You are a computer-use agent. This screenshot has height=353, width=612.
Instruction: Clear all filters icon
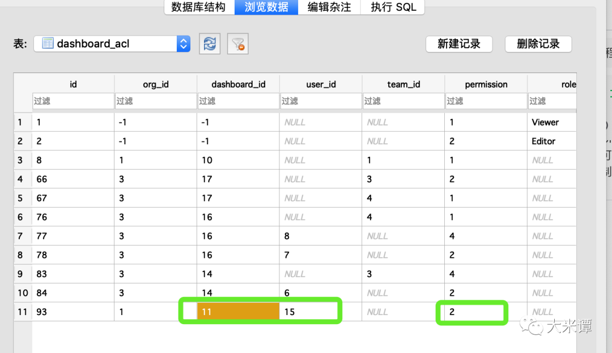pyautogui.click(x=237, y=44)
